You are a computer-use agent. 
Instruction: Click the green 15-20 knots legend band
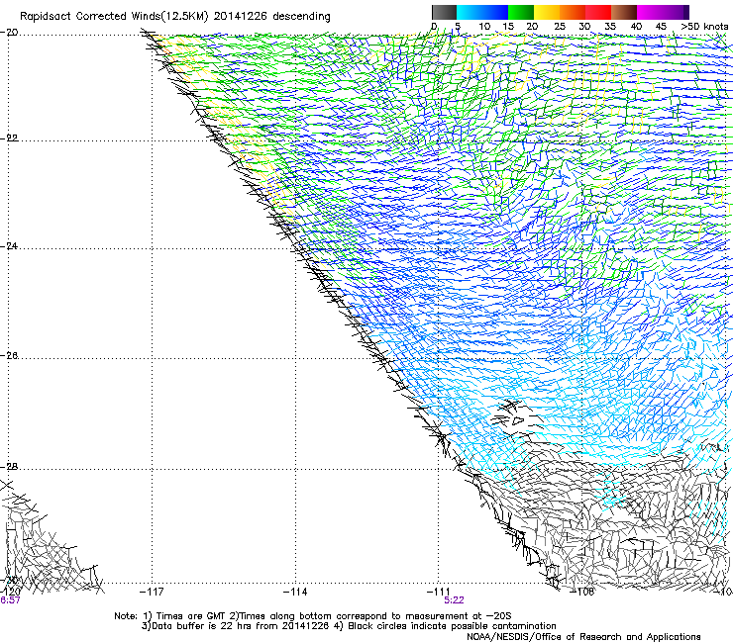point(521,12)
